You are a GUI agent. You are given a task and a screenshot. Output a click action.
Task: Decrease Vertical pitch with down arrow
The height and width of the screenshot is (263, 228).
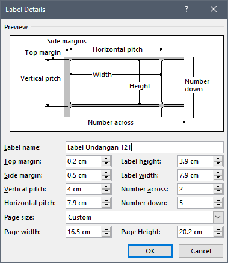point(106,191)
